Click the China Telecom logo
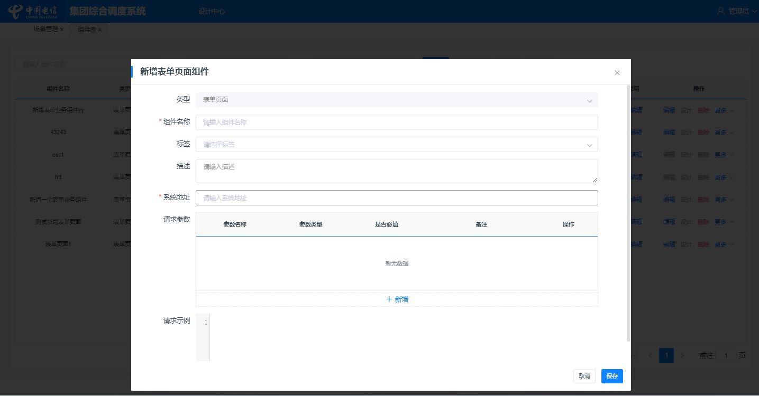This screenshot has height=396, width=759. [33, 11]
